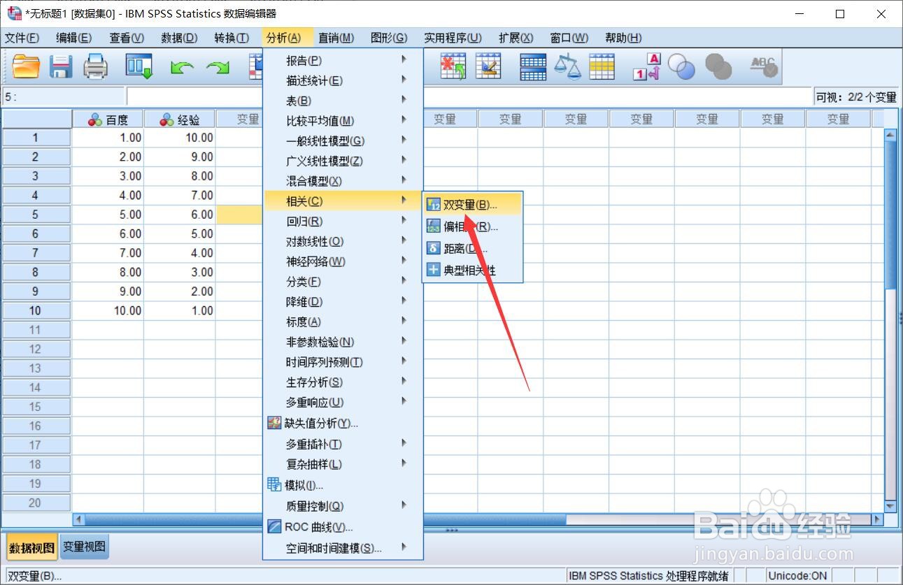Expand General Linear Model (一般线性模型) submenu
This screenshot has height=585, width=903.
[x=343, y=140]
